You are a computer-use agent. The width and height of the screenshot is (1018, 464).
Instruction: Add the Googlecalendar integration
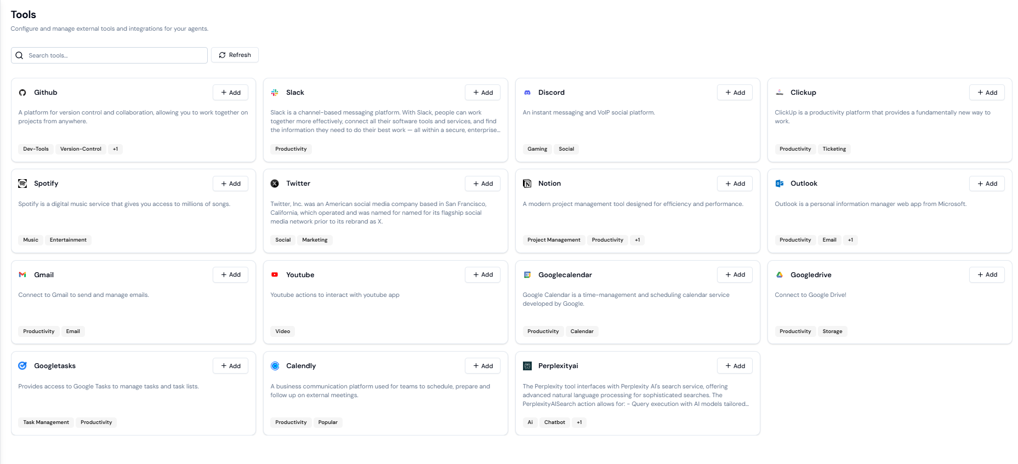coord(735,275)
